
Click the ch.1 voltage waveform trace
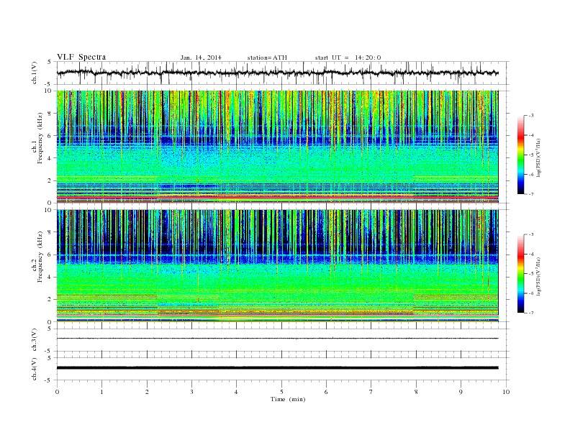[x=277, y=73]
